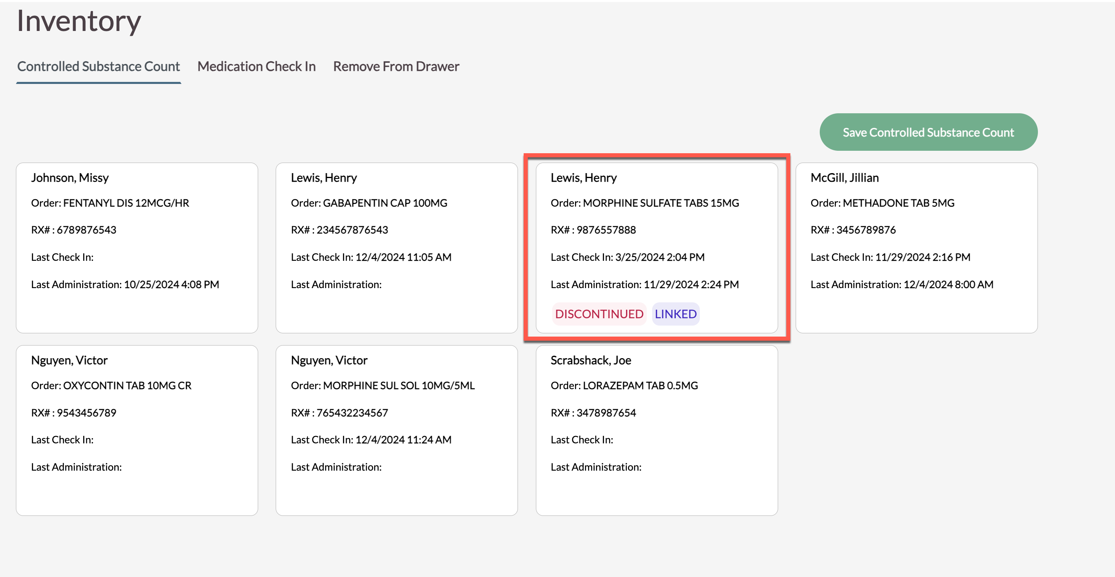This screenshot has width=1115, height=577.
Task: Open the Controlled Substance Count tab
Action: click(x=98, y=66)
